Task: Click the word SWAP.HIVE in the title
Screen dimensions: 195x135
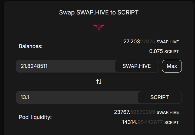Action: pyautogui.click(x=93, y=12)
